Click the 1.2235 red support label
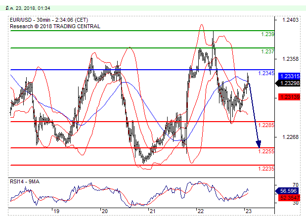This screenshot has width=306, height=220. [x=266, y=169]
